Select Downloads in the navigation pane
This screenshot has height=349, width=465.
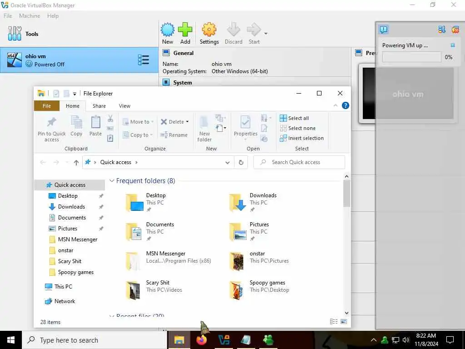click(71, 207)
